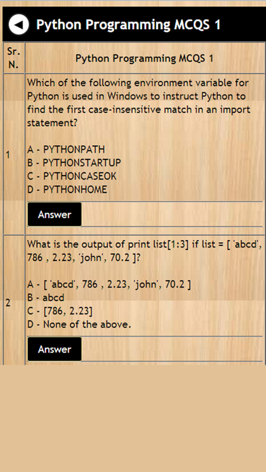The image size is (266, 472).
Task: Reveal the Answer for question 1
Action: [x=54, y=214]
